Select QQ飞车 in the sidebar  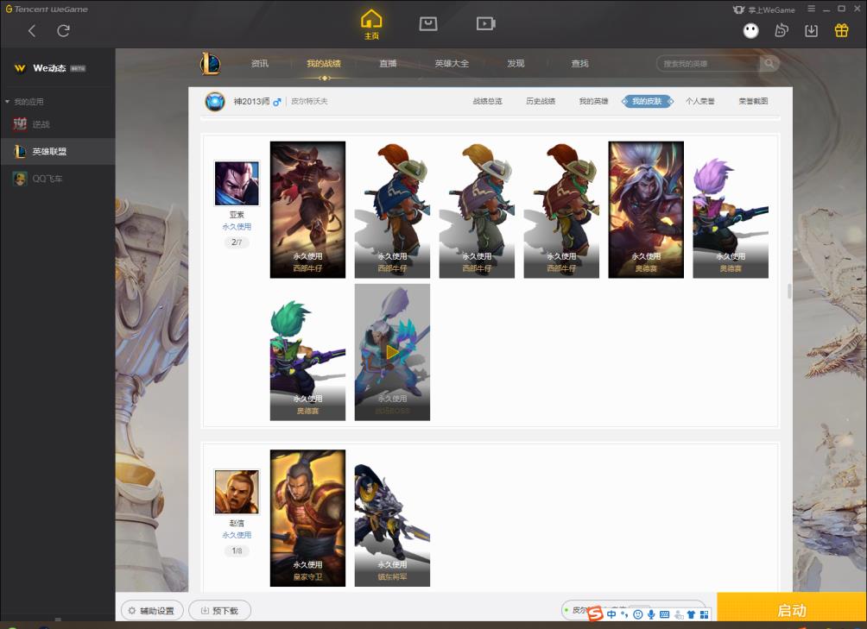click(58, 179)
